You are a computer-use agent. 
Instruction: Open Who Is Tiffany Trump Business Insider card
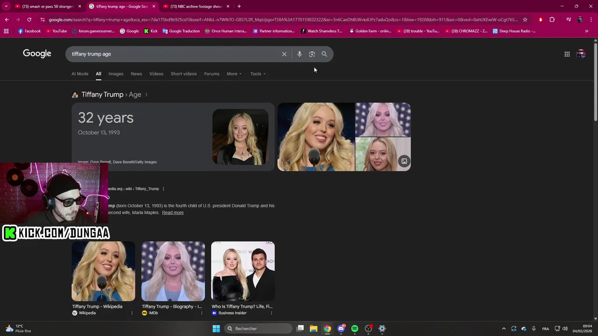(243, 279)
